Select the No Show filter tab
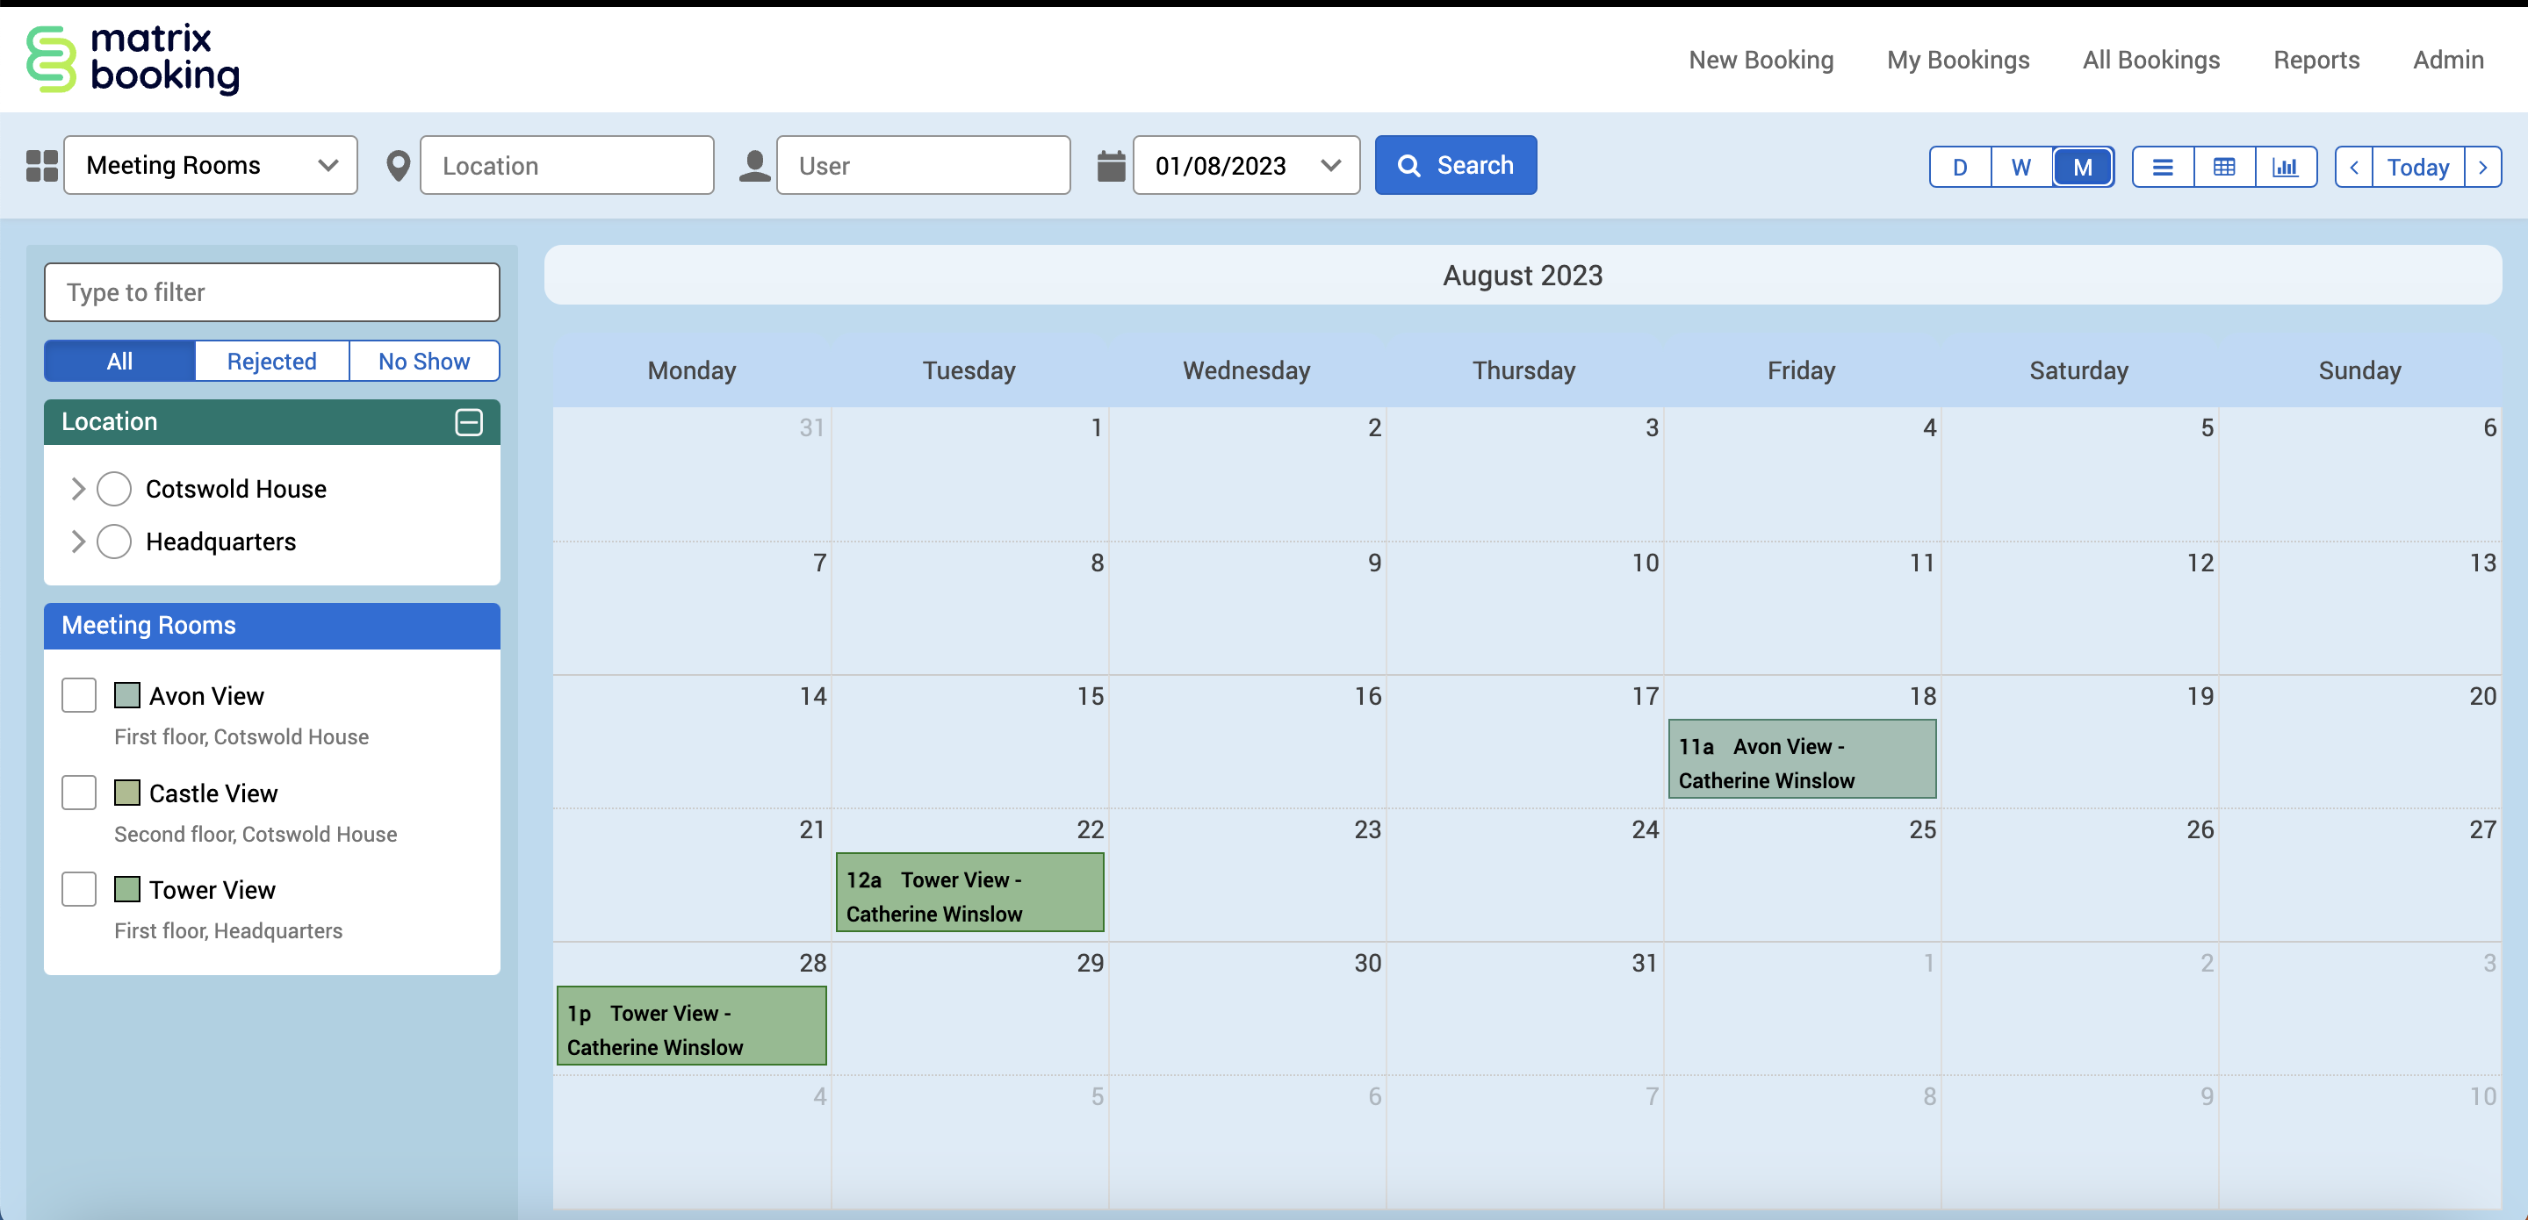The height and width of the screenshot is (1220, 2528). 423,361
